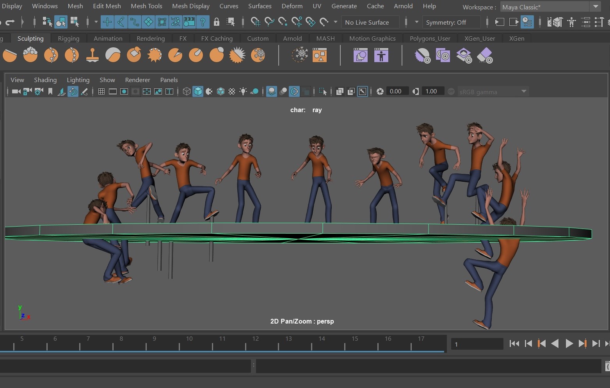Switch to the Rigging shelf tab
This screenshot has height=388, width=610.
pos(68,38)
